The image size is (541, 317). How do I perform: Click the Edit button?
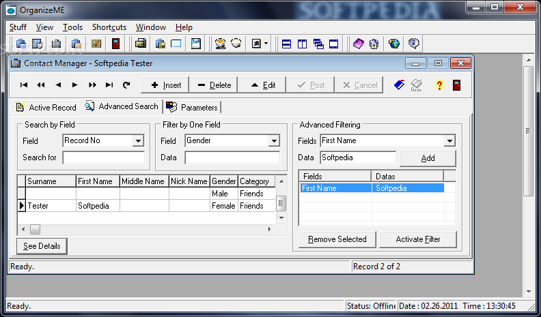coord(262,85)
